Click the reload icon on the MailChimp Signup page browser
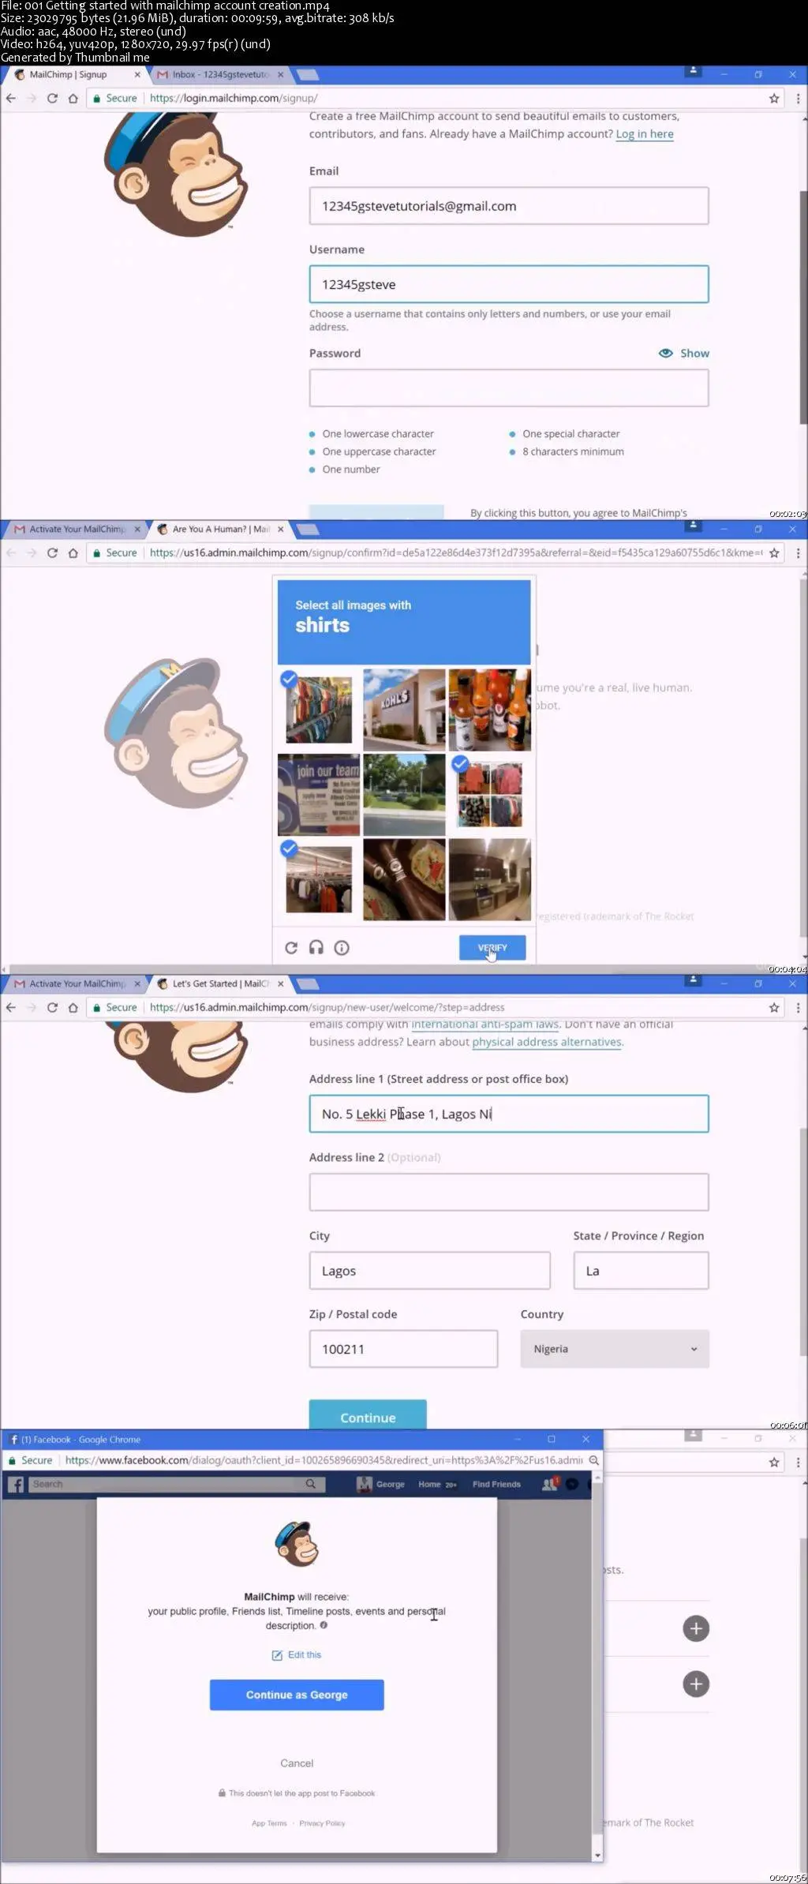The image size is (808, 1884). point(52,99)
